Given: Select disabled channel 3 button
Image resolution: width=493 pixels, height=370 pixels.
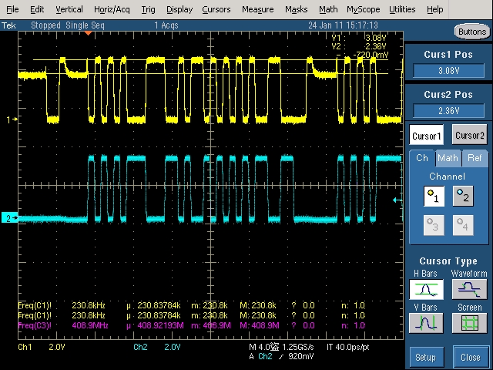Looking at the screenshot, I should pyautogui.click(x=434, y=225).
